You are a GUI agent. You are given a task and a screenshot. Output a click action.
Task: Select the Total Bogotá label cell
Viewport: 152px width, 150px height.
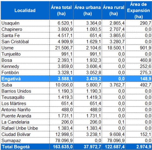click(25, 146)
